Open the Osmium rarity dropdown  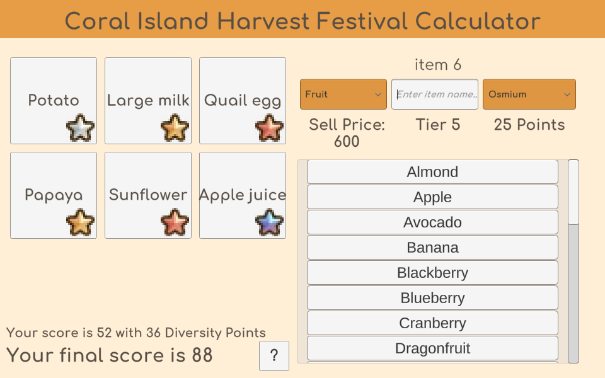pyautogui.click(x=529, y=94)
